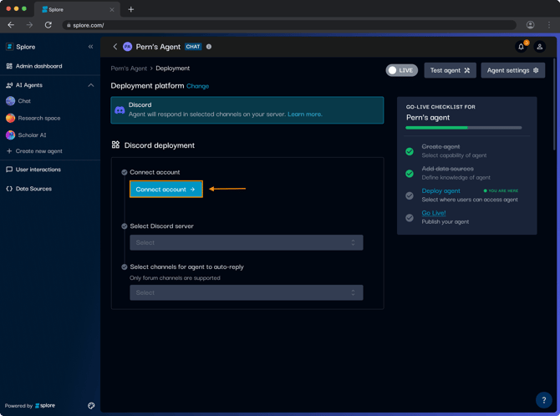Screen dimensions: 560x416
Task: Click Pern's Agent breadcrumb
Action: click(129, 68)
